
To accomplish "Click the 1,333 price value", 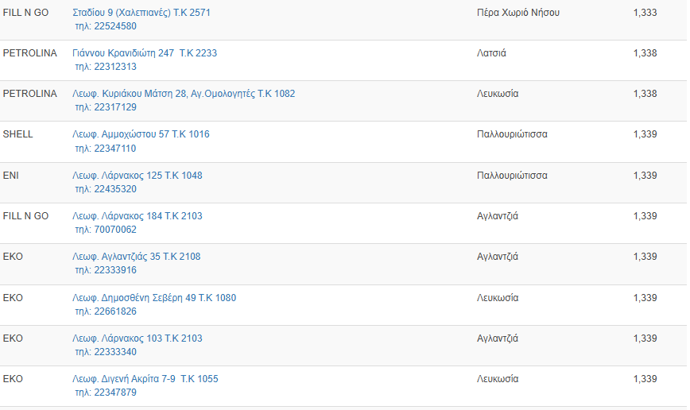I will click(645, 13).
